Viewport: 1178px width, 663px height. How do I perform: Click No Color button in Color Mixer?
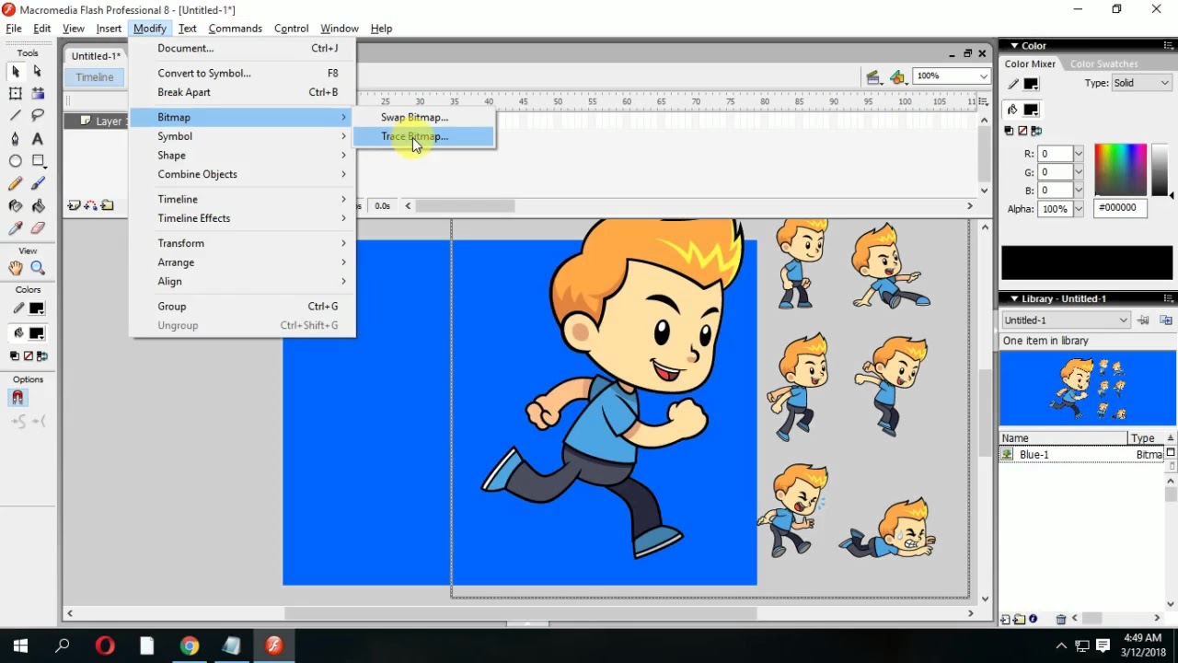(1022, 132)
